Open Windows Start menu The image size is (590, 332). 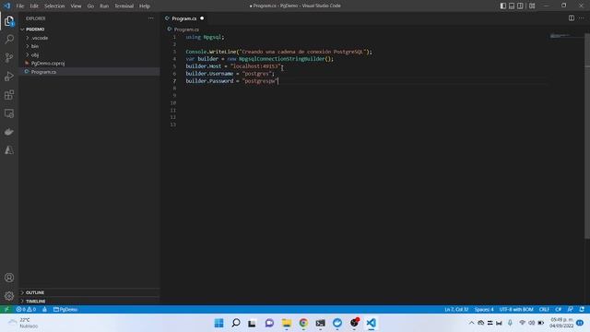pos(219,323)
